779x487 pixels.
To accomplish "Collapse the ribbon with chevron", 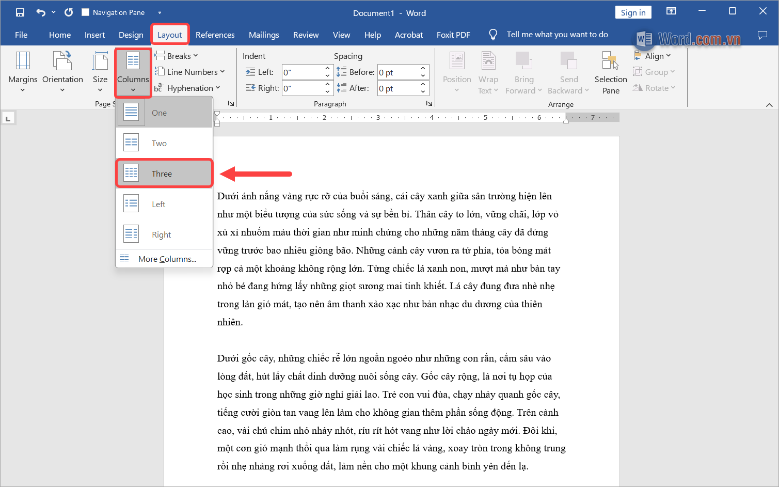I will click(x=769, y=105).
